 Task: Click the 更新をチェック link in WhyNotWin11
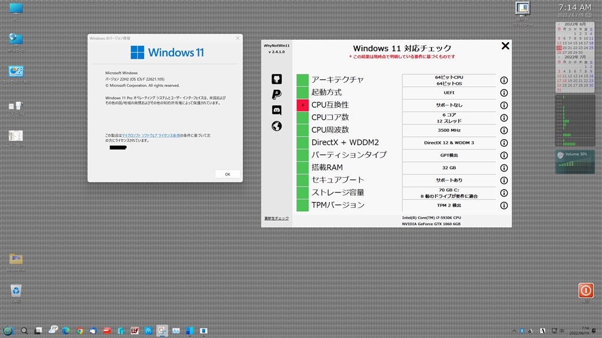[276, 218]
